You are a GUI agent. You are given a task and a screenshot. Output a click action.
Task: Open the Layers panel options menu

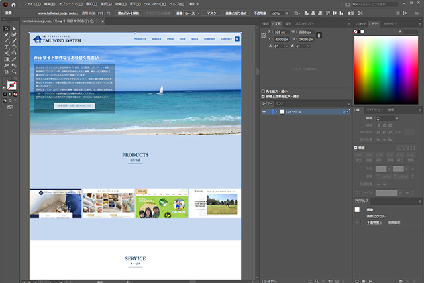[349, 104]
